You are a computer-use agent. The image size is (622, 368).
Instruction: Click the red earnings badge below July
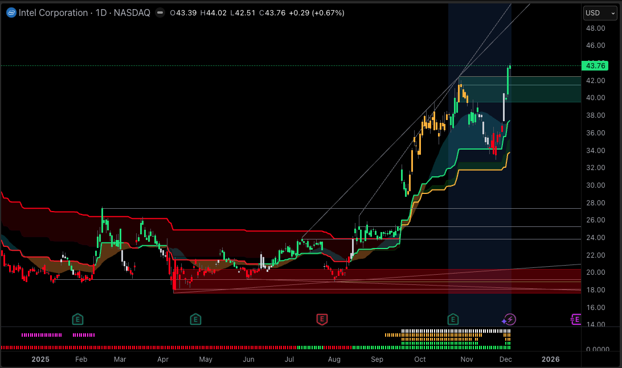pos(322,319)
